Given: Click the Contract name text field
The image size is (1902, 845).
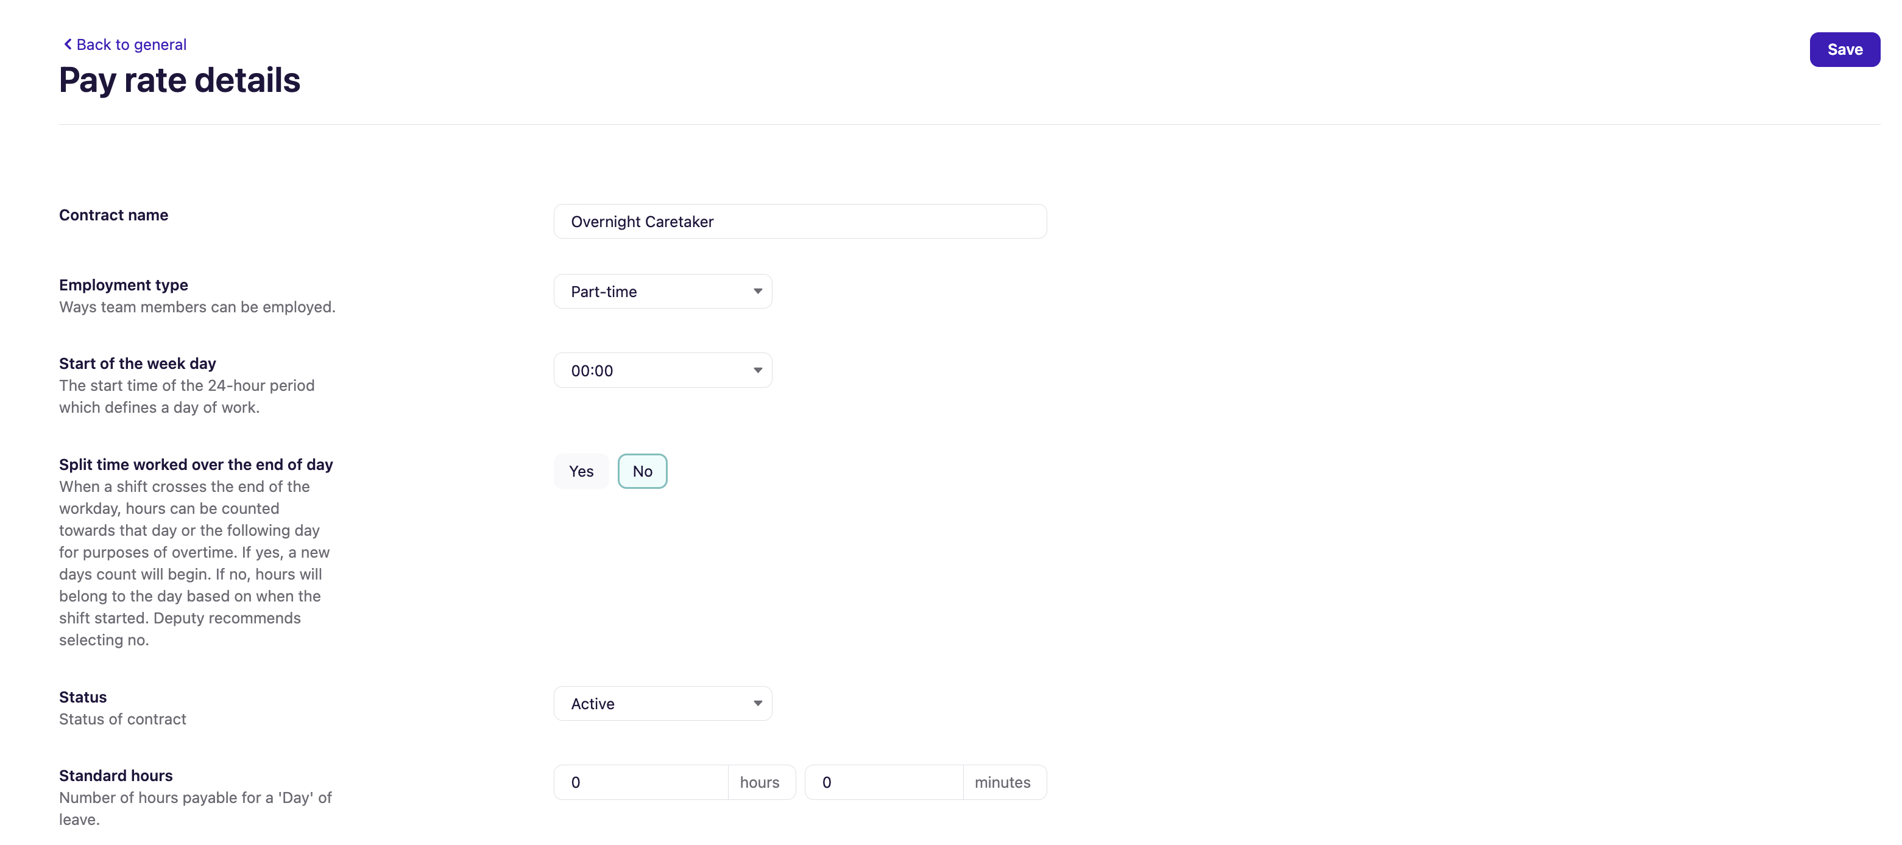Looking at the screenshot, I should click(x=800, y=222).
